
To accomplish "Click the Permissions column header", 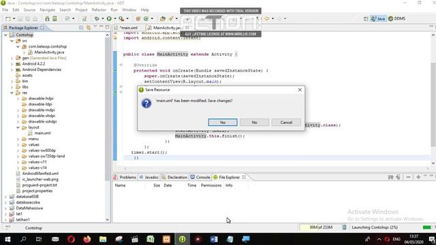I will (211, 185).
